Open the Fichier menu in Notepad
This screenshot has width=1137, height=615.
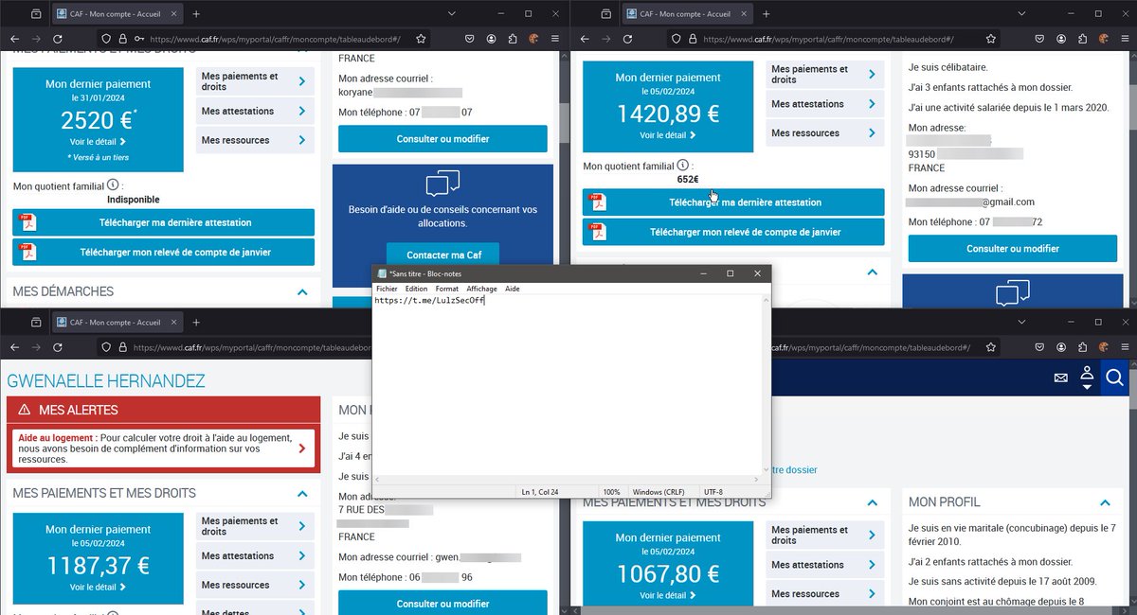click(x=387, y=289)
